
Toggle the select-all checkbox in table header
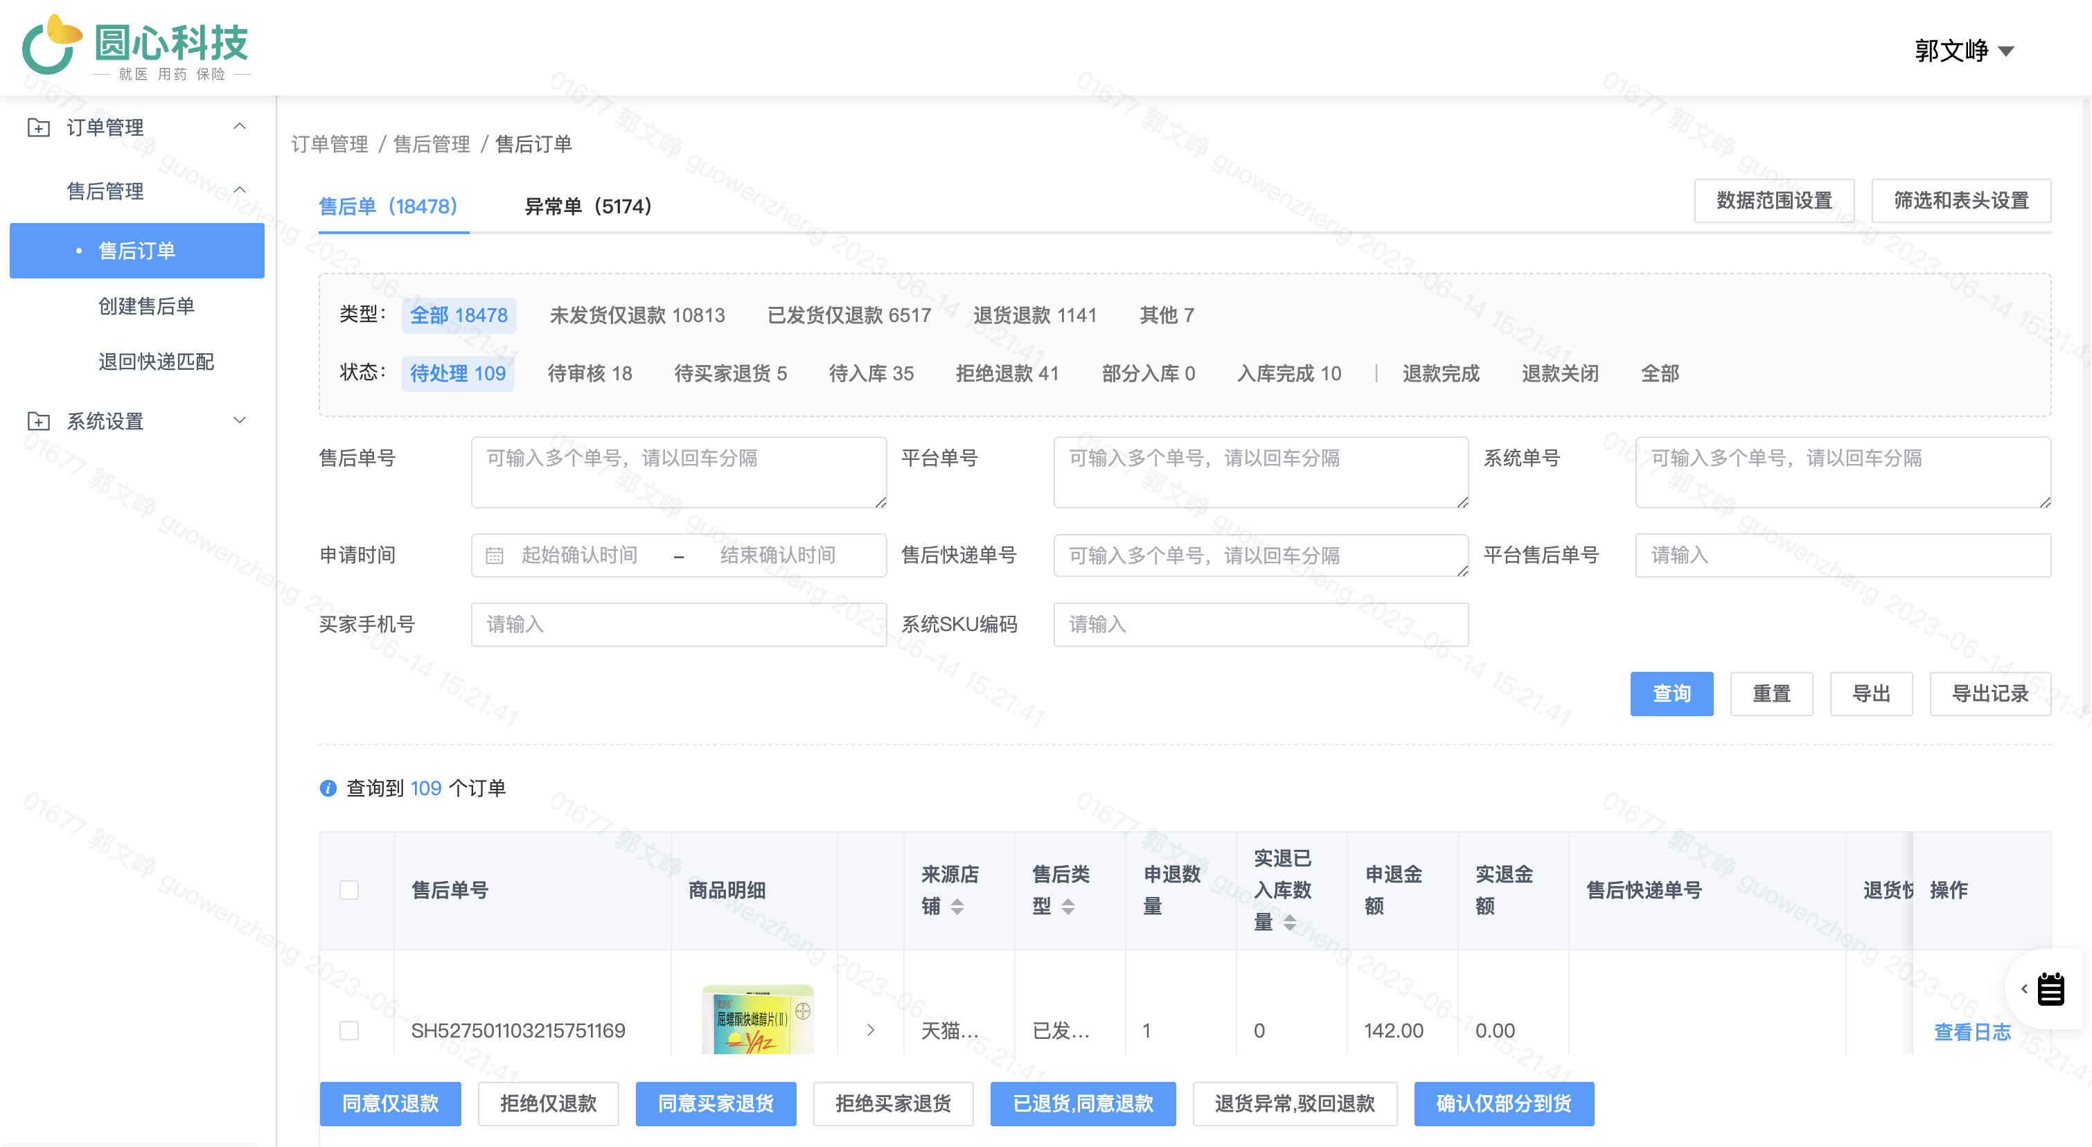[x=349, y=889]
